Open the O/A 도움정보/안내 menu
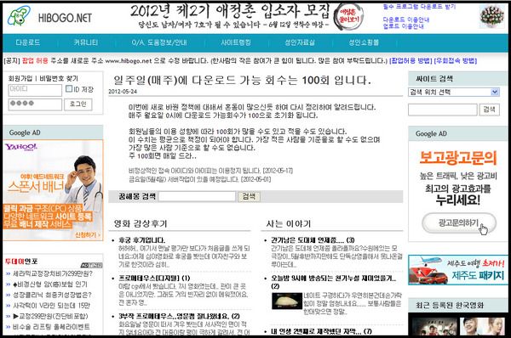511x338 pixels. tap(159, 42)
